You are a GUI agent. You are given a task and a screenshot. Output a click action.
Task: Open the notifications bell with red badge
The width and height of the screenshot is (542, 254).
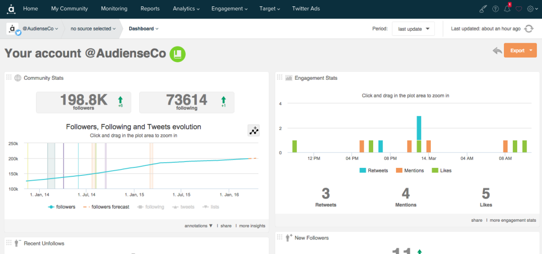tap(508, 8)
